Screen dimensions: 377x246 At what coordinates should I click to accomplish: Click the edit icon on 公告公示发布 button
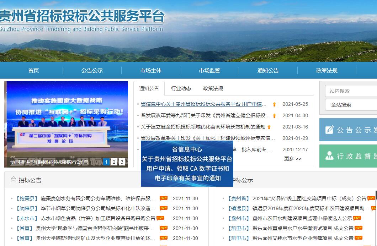tap(330, 130)
